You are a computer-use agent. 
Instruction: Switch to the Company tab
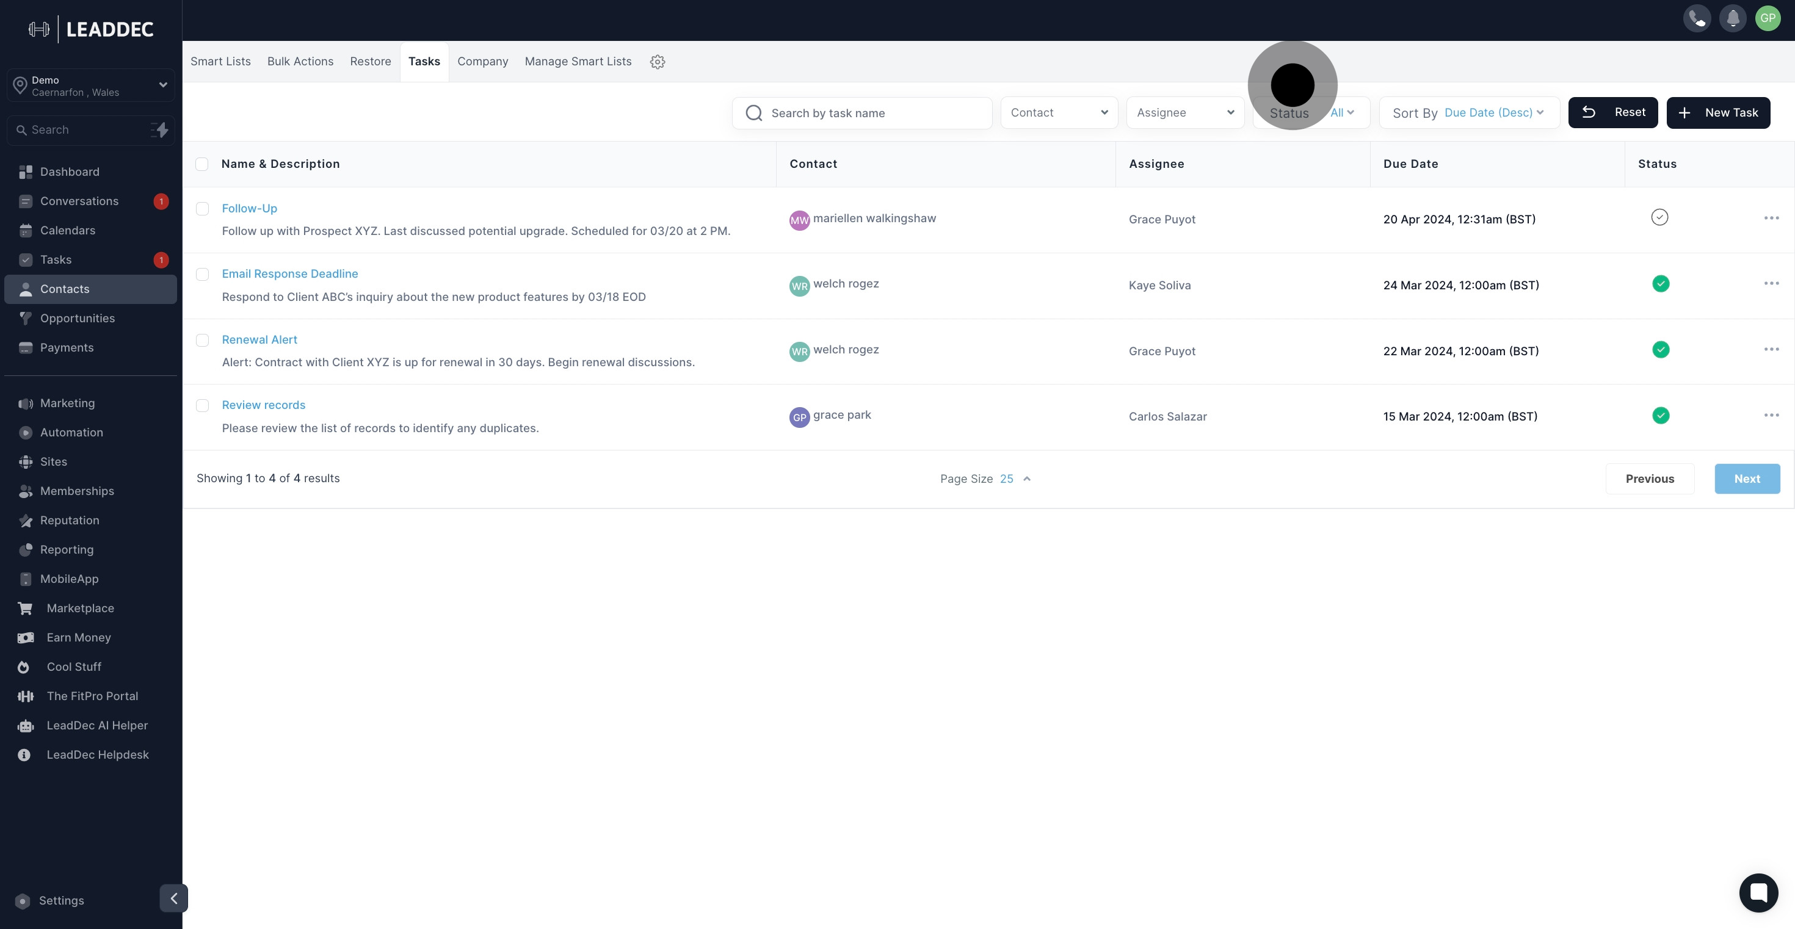[x=483, y=61]
